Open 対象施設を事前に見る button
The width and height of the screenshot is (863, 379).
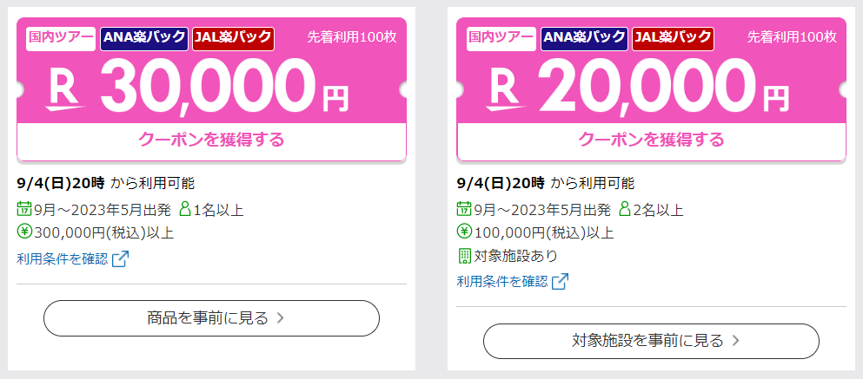click(651, 341)
